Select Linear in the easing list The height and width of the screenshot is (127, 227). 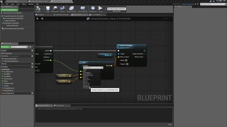[x=85, y=70]
